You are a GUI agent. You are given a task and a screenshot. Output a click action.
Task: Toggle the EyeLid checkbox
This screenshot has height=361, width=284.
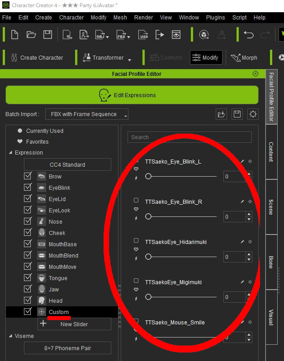point(28,199)
